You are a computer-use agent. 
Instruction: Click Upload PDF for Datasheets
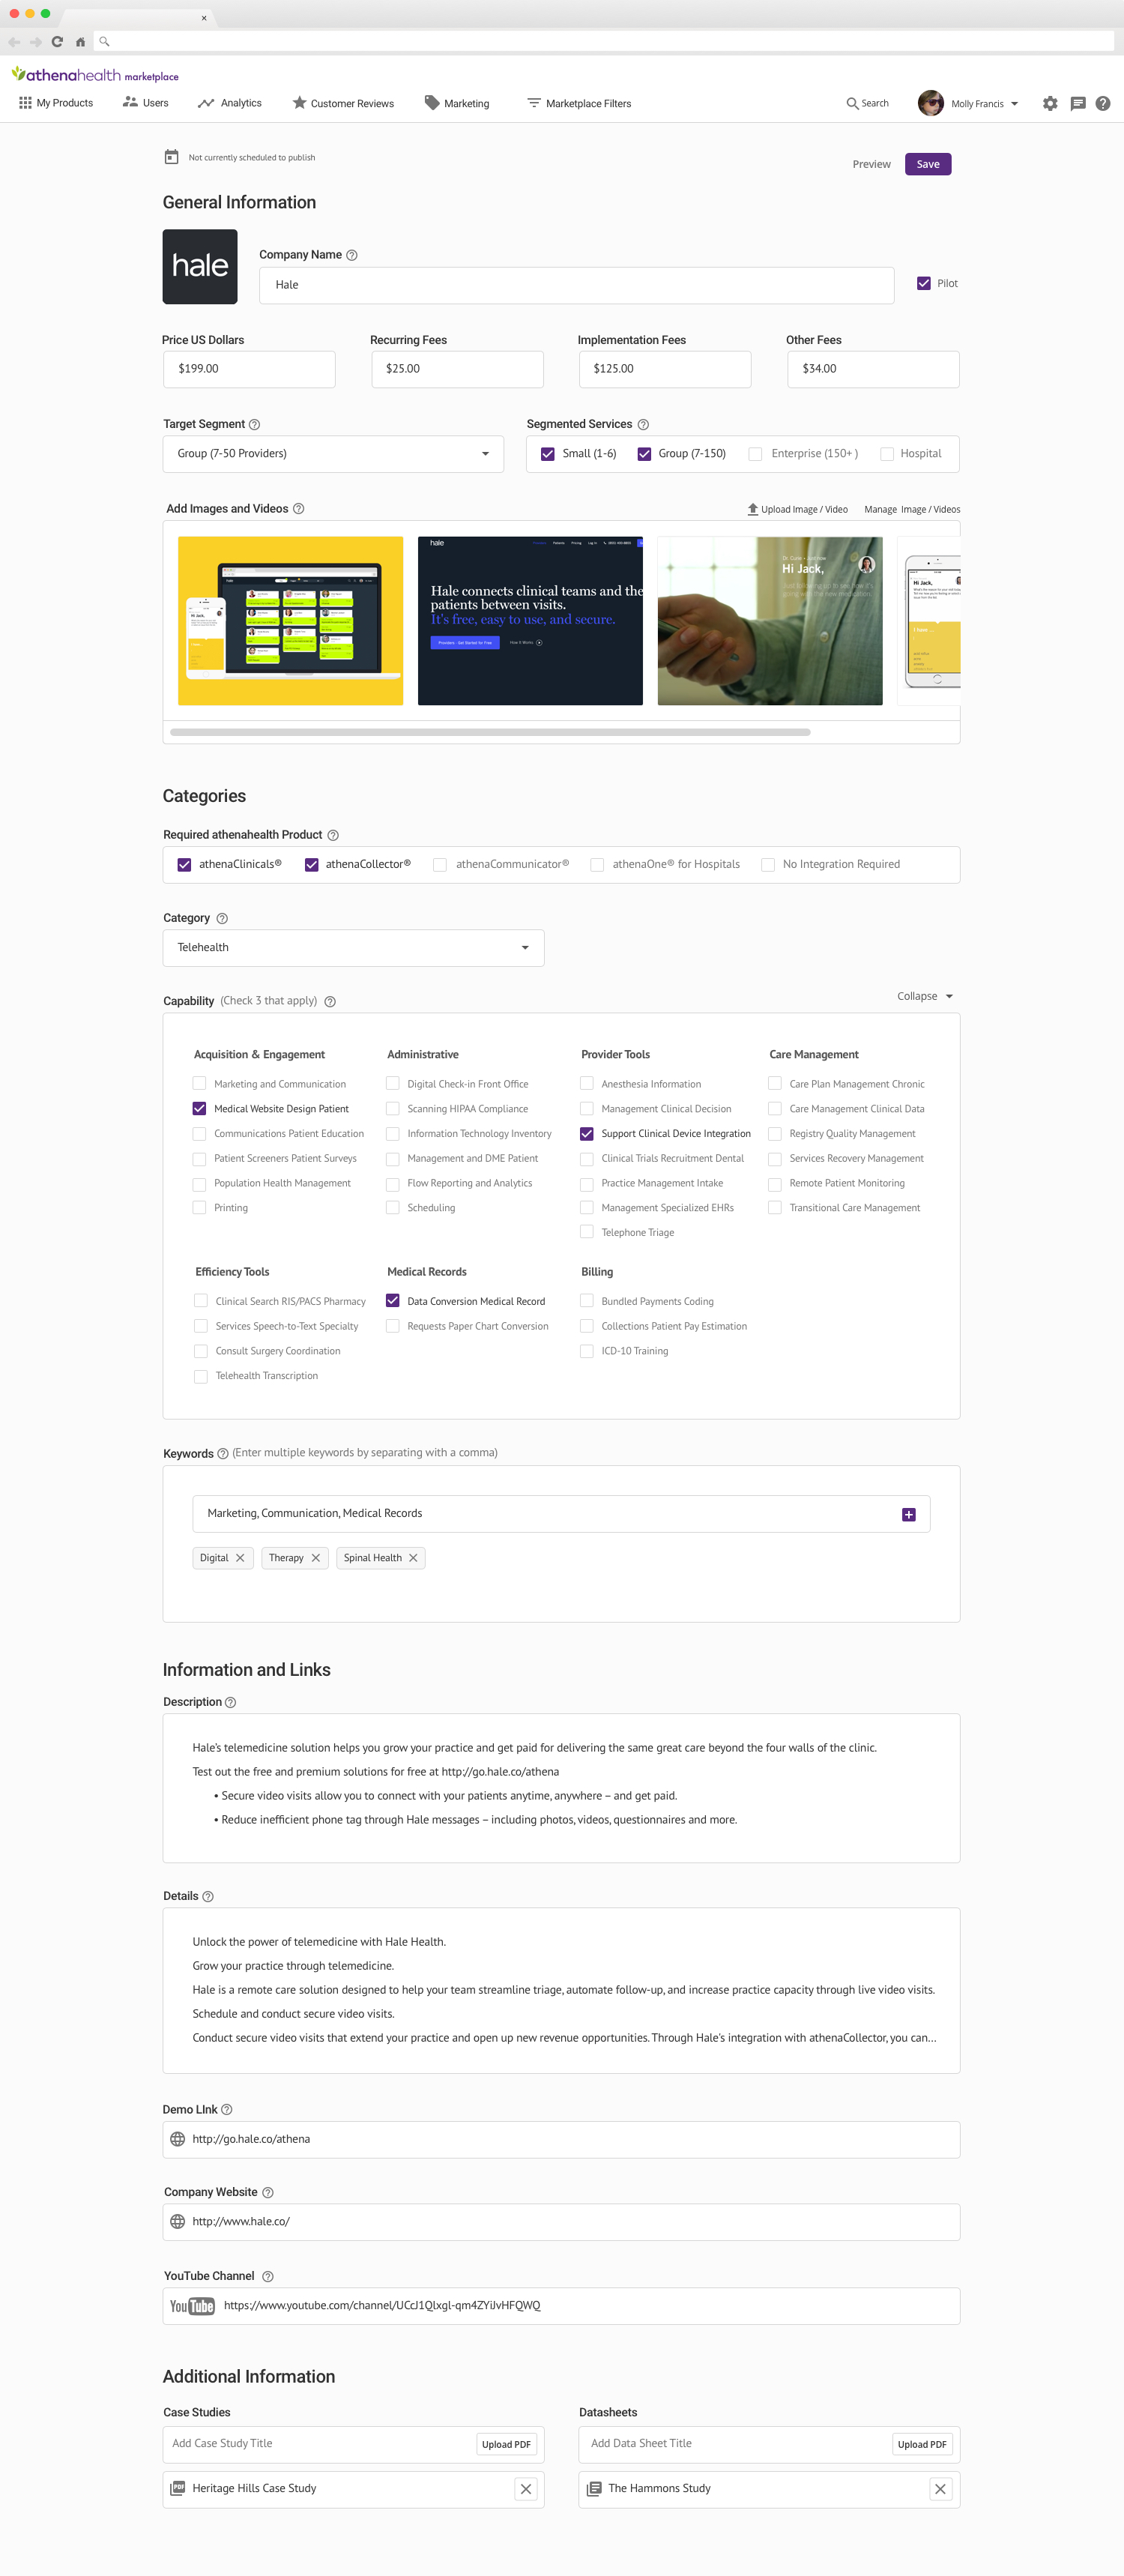pos(922,2444)
